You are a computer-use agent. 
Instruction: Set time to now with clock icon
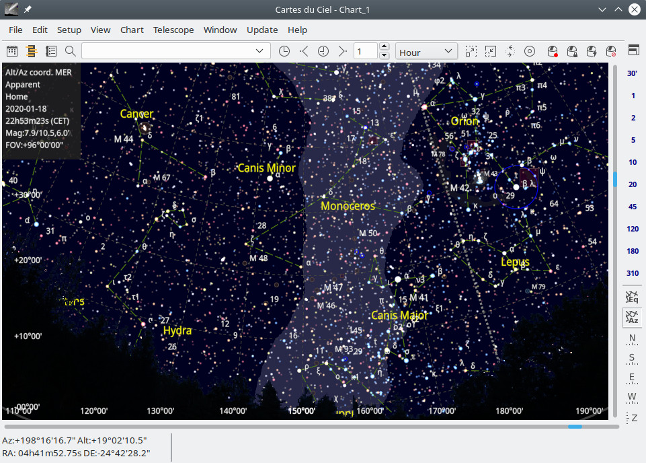tap(284, 51)
